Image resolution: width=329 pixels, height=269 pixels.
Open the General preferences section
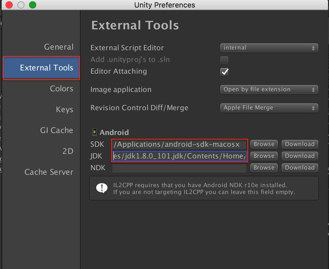tap(59, 47)
